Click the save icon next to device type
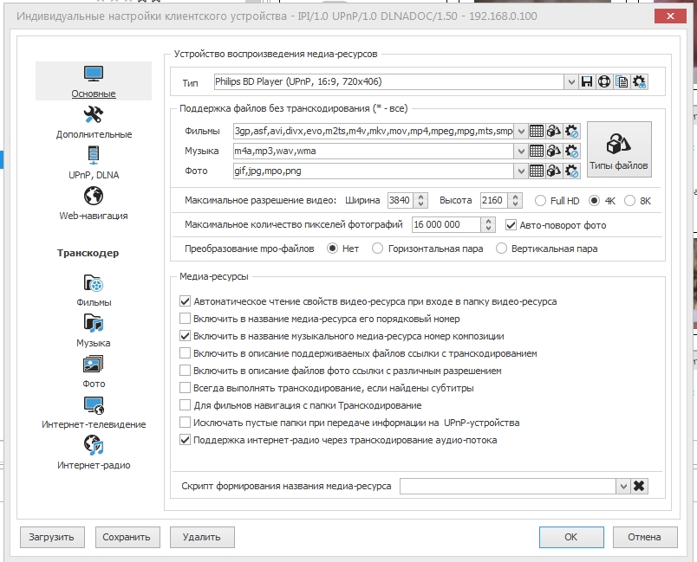The width and height of the screenshot is (697, 562). [x=587, y=82]
